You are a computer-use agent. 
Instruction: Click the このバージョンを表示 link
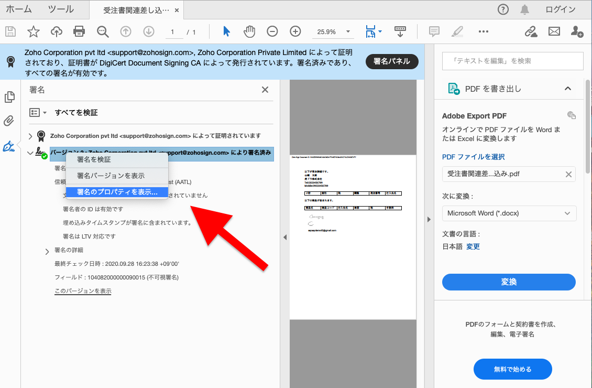coord(83,291)
